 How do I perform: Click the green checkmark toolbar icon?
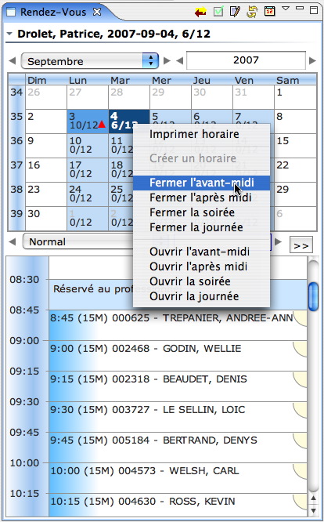pos(218,12)
